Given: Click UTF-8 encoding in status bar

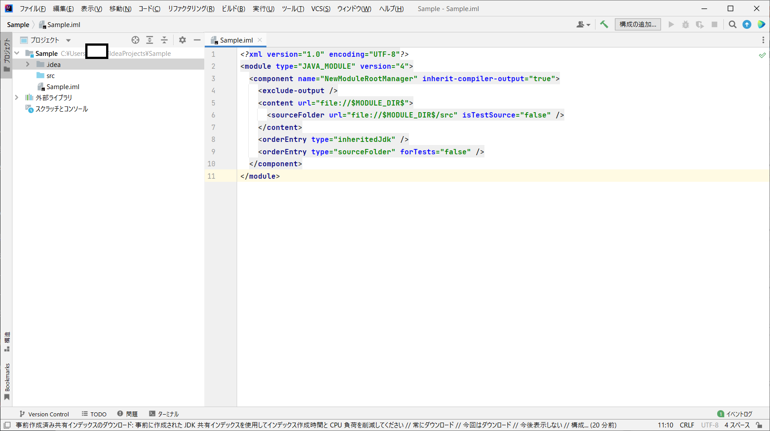Looking at the screenshot, I should click(710, 425).
